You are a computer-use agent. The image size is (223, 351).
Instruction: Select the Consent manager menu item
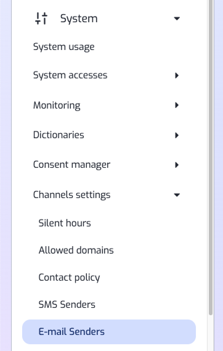[71, 165]
